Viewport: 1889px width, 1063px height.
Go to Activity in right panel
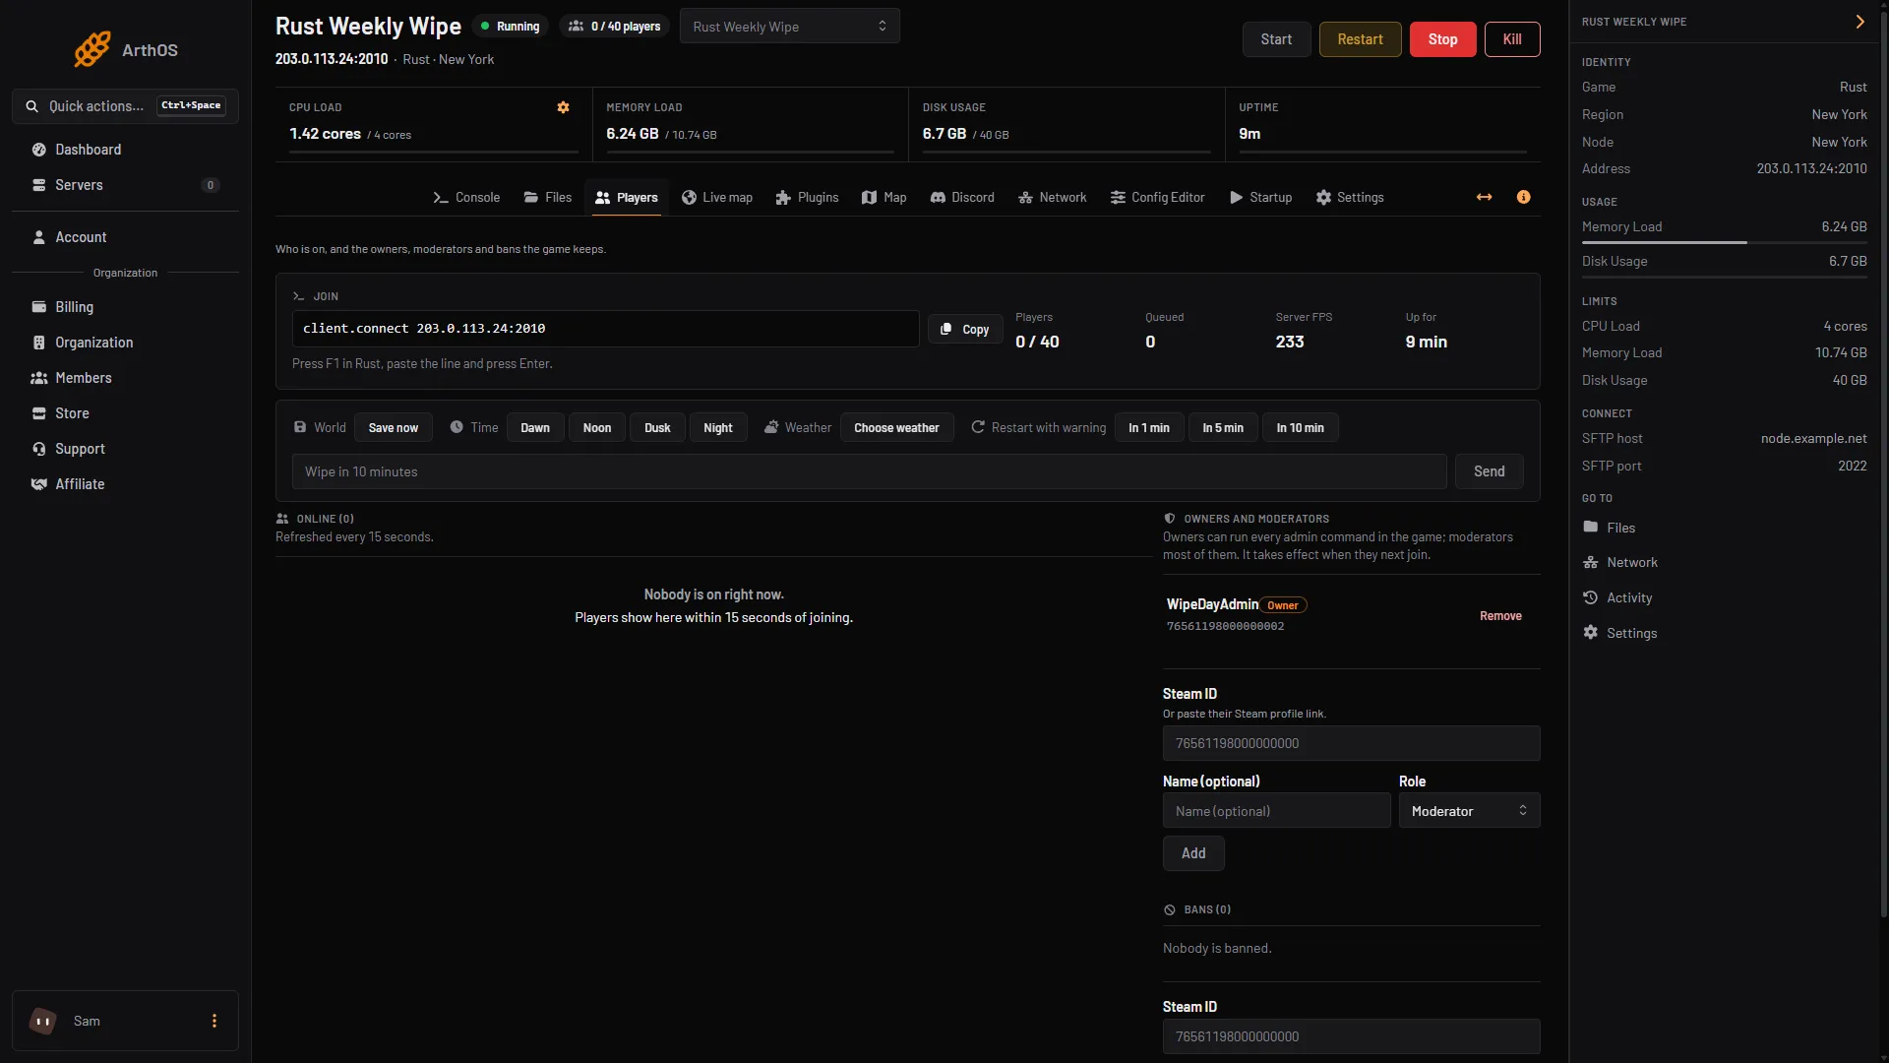point(1724,597)
